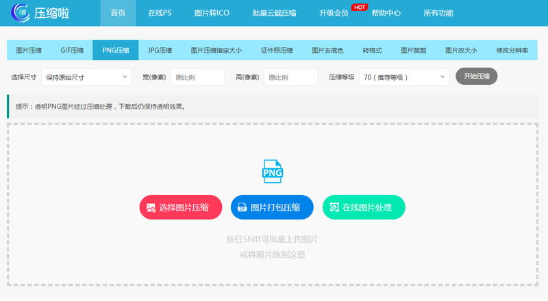Click the 压缩啦 site title text
Screen dimensions: 548x301
coord(52,13)
